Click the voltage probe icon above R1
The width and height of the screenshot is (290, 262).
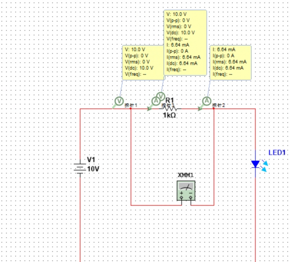pyautogui.click(x=161, y=96)
